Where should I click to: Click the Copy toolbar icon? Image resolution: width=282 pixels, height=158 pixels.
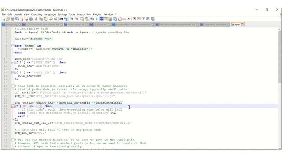(41, 19)
